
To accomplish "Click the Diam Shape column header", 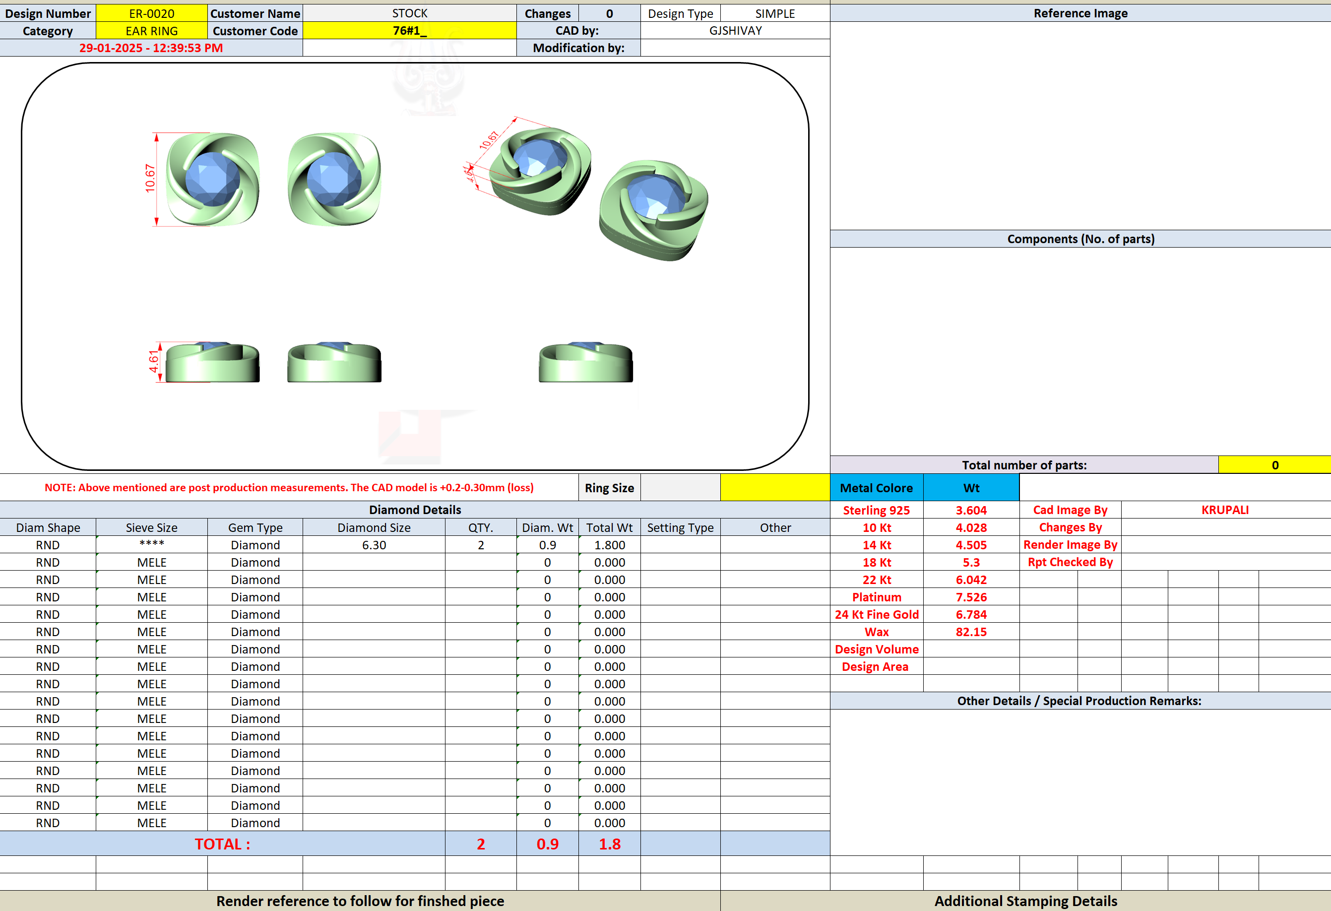I will [x=48, y=527].
